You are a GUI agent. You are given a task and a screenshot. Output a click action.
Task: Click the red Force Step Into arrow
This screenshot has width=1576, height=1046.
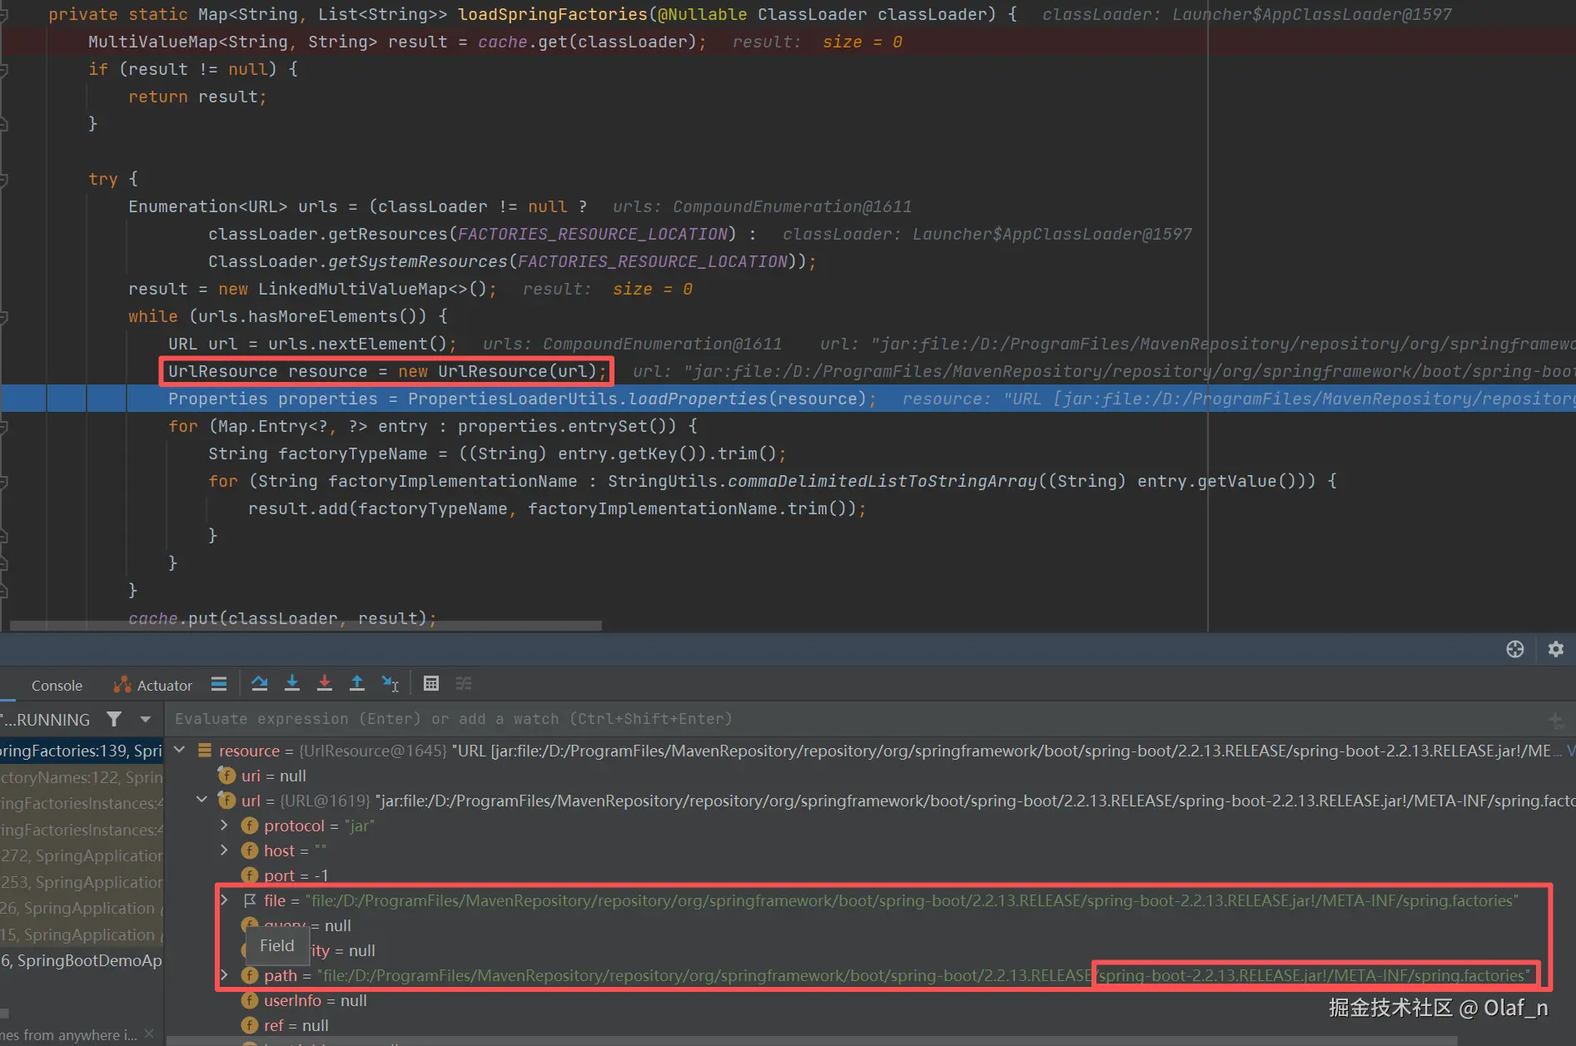pos(325,684)
